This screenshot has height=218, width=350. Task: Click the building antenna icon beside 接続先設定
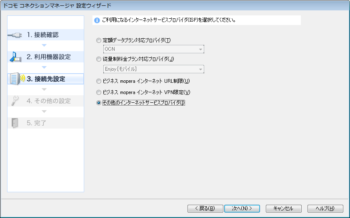(x=15, y=79)
